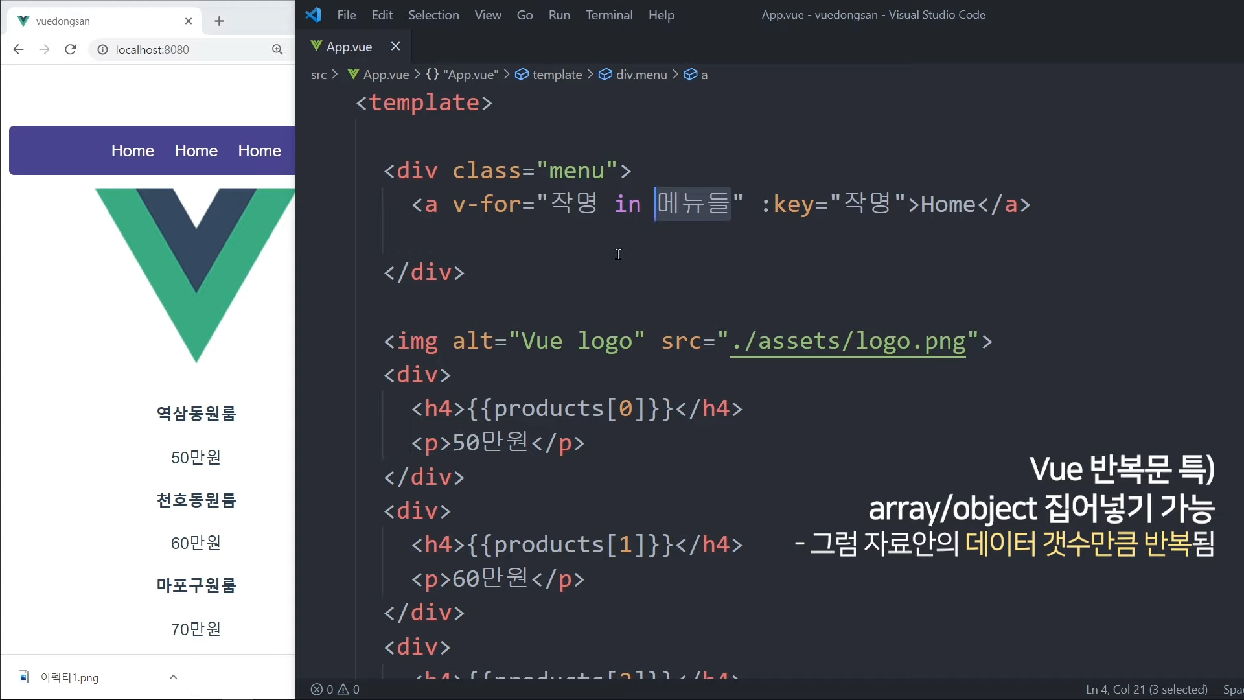This screenshot has height=700, width=1244.
Task: Reload the localhost page
Action: coord(71,49)
